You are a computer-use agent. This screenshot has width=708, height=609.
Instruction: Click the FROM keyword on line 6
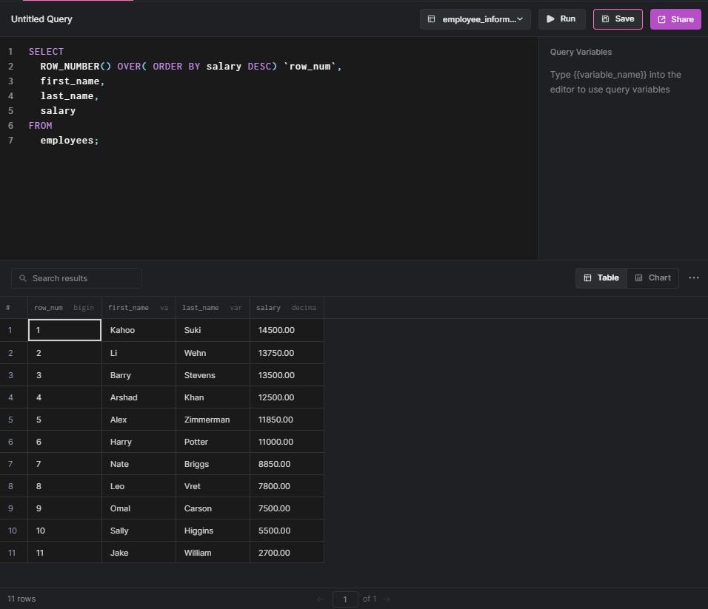point(40,125)
